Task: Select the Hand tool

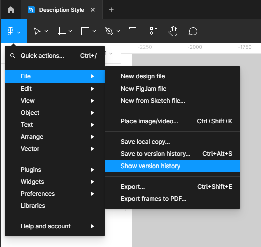Action: (x=173, y=31)
